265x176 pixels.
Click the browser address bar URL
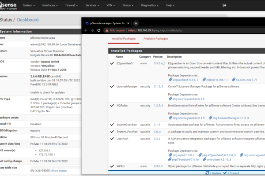click(x=155, y=30)
